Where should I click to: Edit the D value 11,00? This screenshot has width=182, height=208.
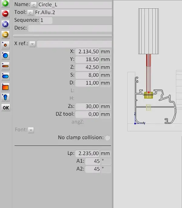pyautogui.click(x=87, y=83)
